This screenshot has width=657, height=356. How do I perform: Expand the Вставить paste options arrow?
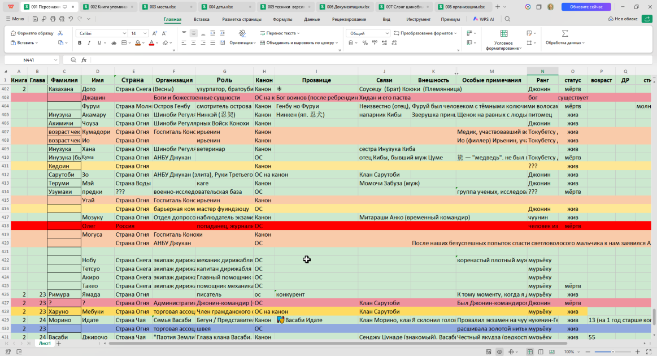[x=37, y=43]
